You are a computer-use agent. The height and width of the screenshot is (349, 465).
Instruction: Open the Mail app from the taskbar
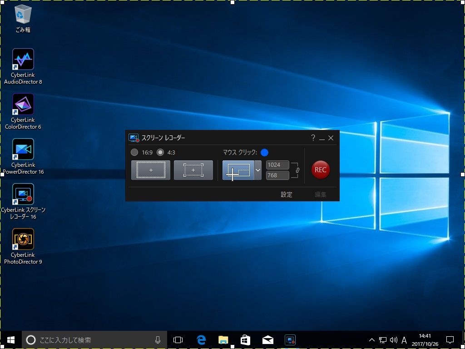(x=268, y=340)
